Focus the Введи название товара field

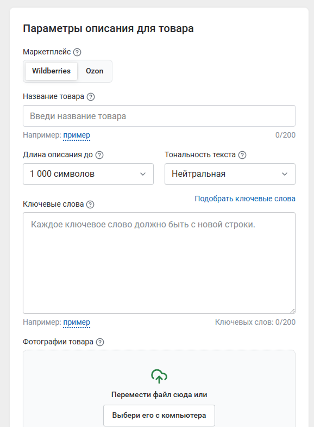pyautogui.click(x=159, y=116)
